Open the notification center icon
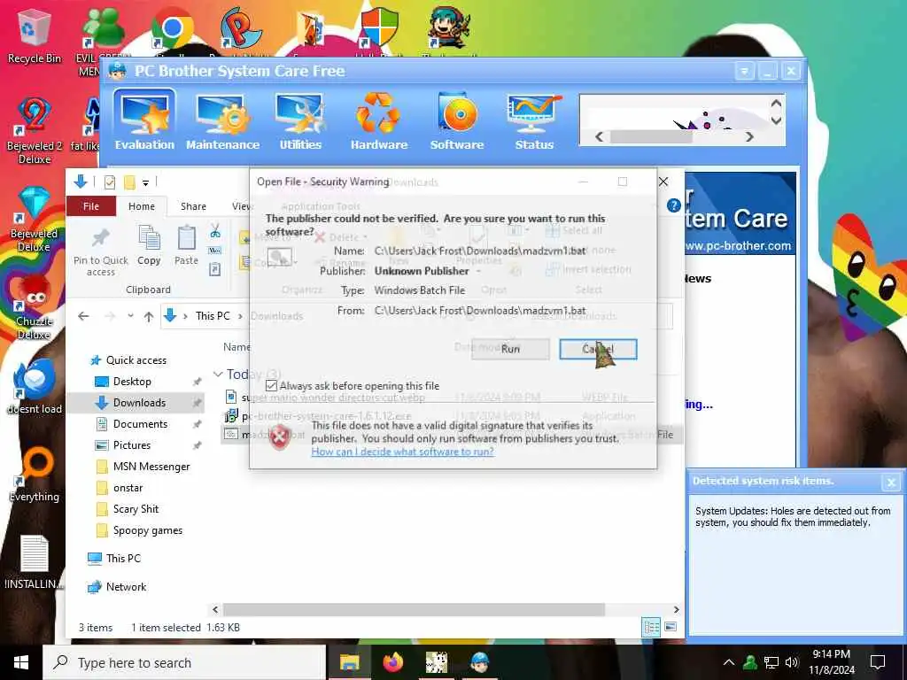This screenshot has height=680, width=907. coord(878,662)
